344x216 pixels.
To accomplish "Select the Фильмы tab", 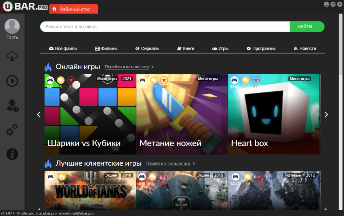I will point(106,48).
